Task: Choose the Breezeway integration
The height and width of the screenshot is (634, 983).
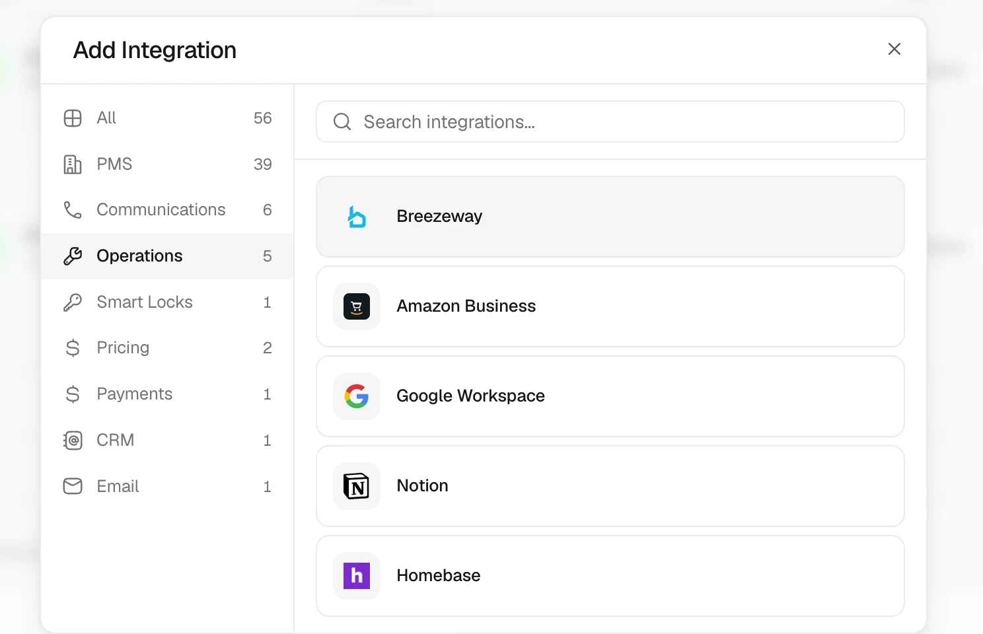Action: pos(610,217)
